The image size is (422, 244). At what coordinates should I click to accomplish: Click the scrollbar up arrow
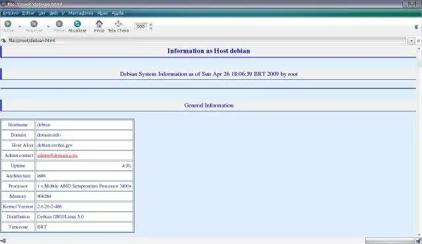pos(419,49)
